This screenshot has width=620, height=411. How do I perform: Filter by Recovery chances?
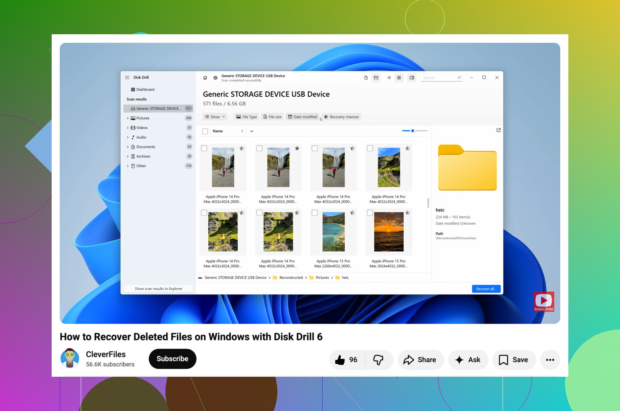[x=341, y=117]
